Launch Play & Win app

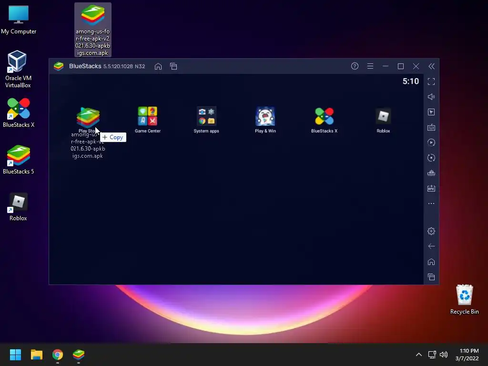click(265, 120)
